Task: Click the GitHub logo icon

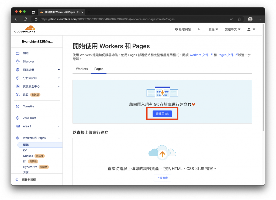Action: (189, 105)
